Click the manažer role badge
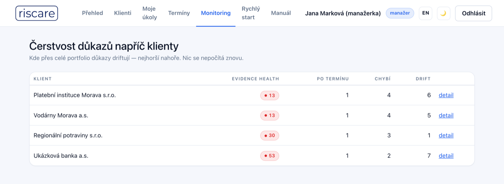504x184 pixels. click(x=400, y=13)
